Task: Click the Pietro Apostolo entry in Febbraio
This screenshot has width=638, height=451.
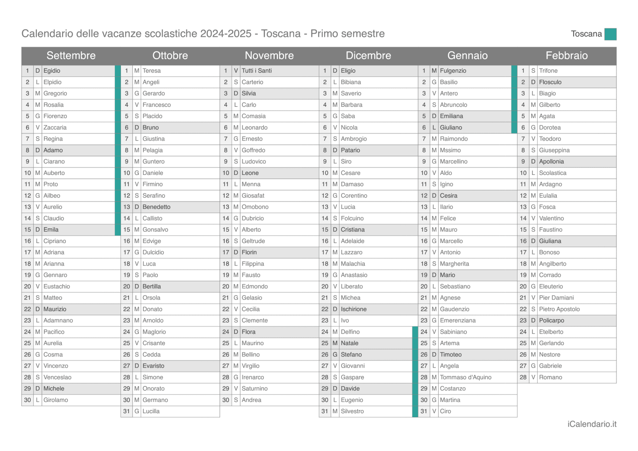Action: (559, 309)
